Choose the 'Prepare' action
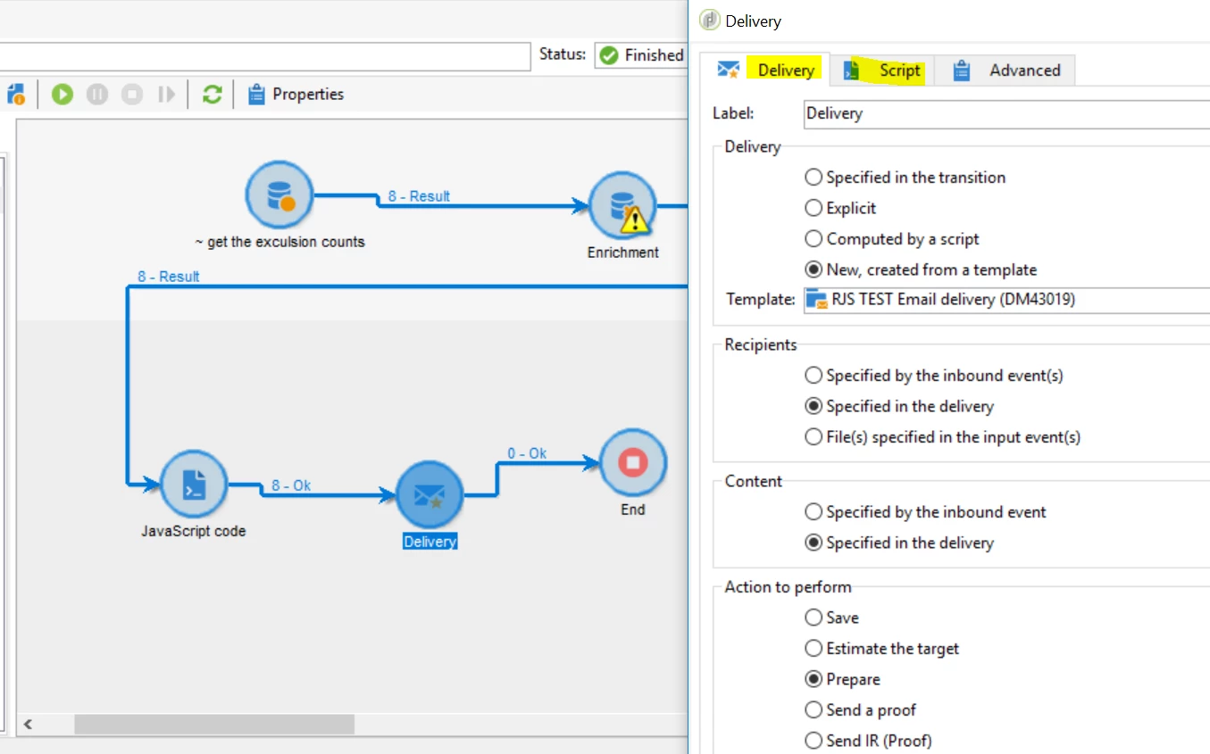The height and width of the screenshot is (754, 1210). [x=842, y=679]
